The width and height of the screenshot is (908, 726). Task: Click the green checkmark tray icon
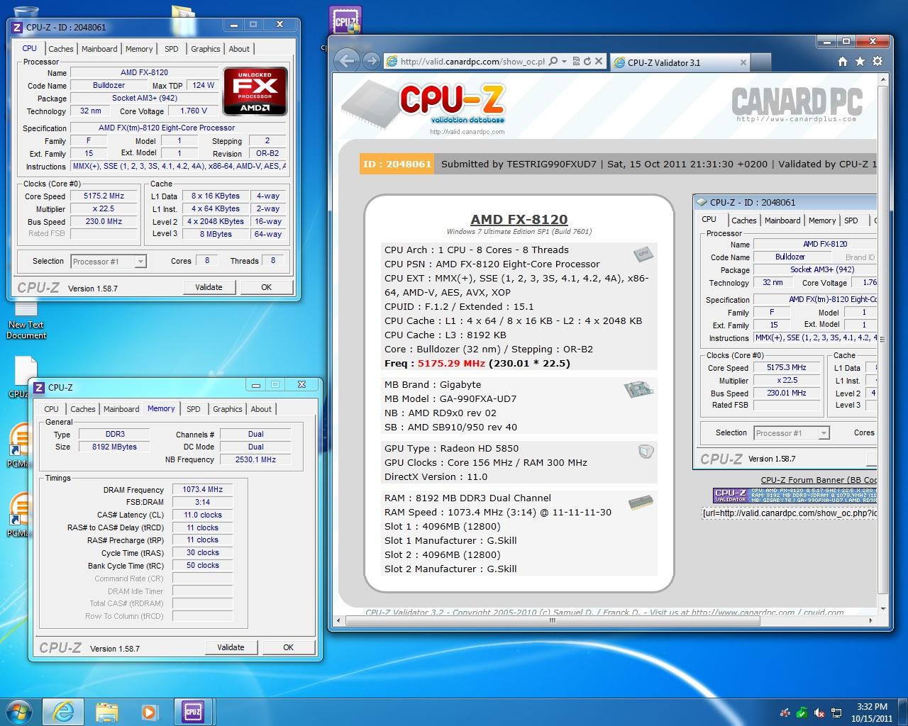pyautogui.click(x=802, y=713)
